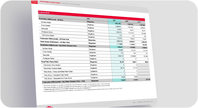This screenshot has height=108, width=198.
Task: Click Freshwater Withdrawals – Key Water-Stressed Sites – Total
Action: pos(64,82)
